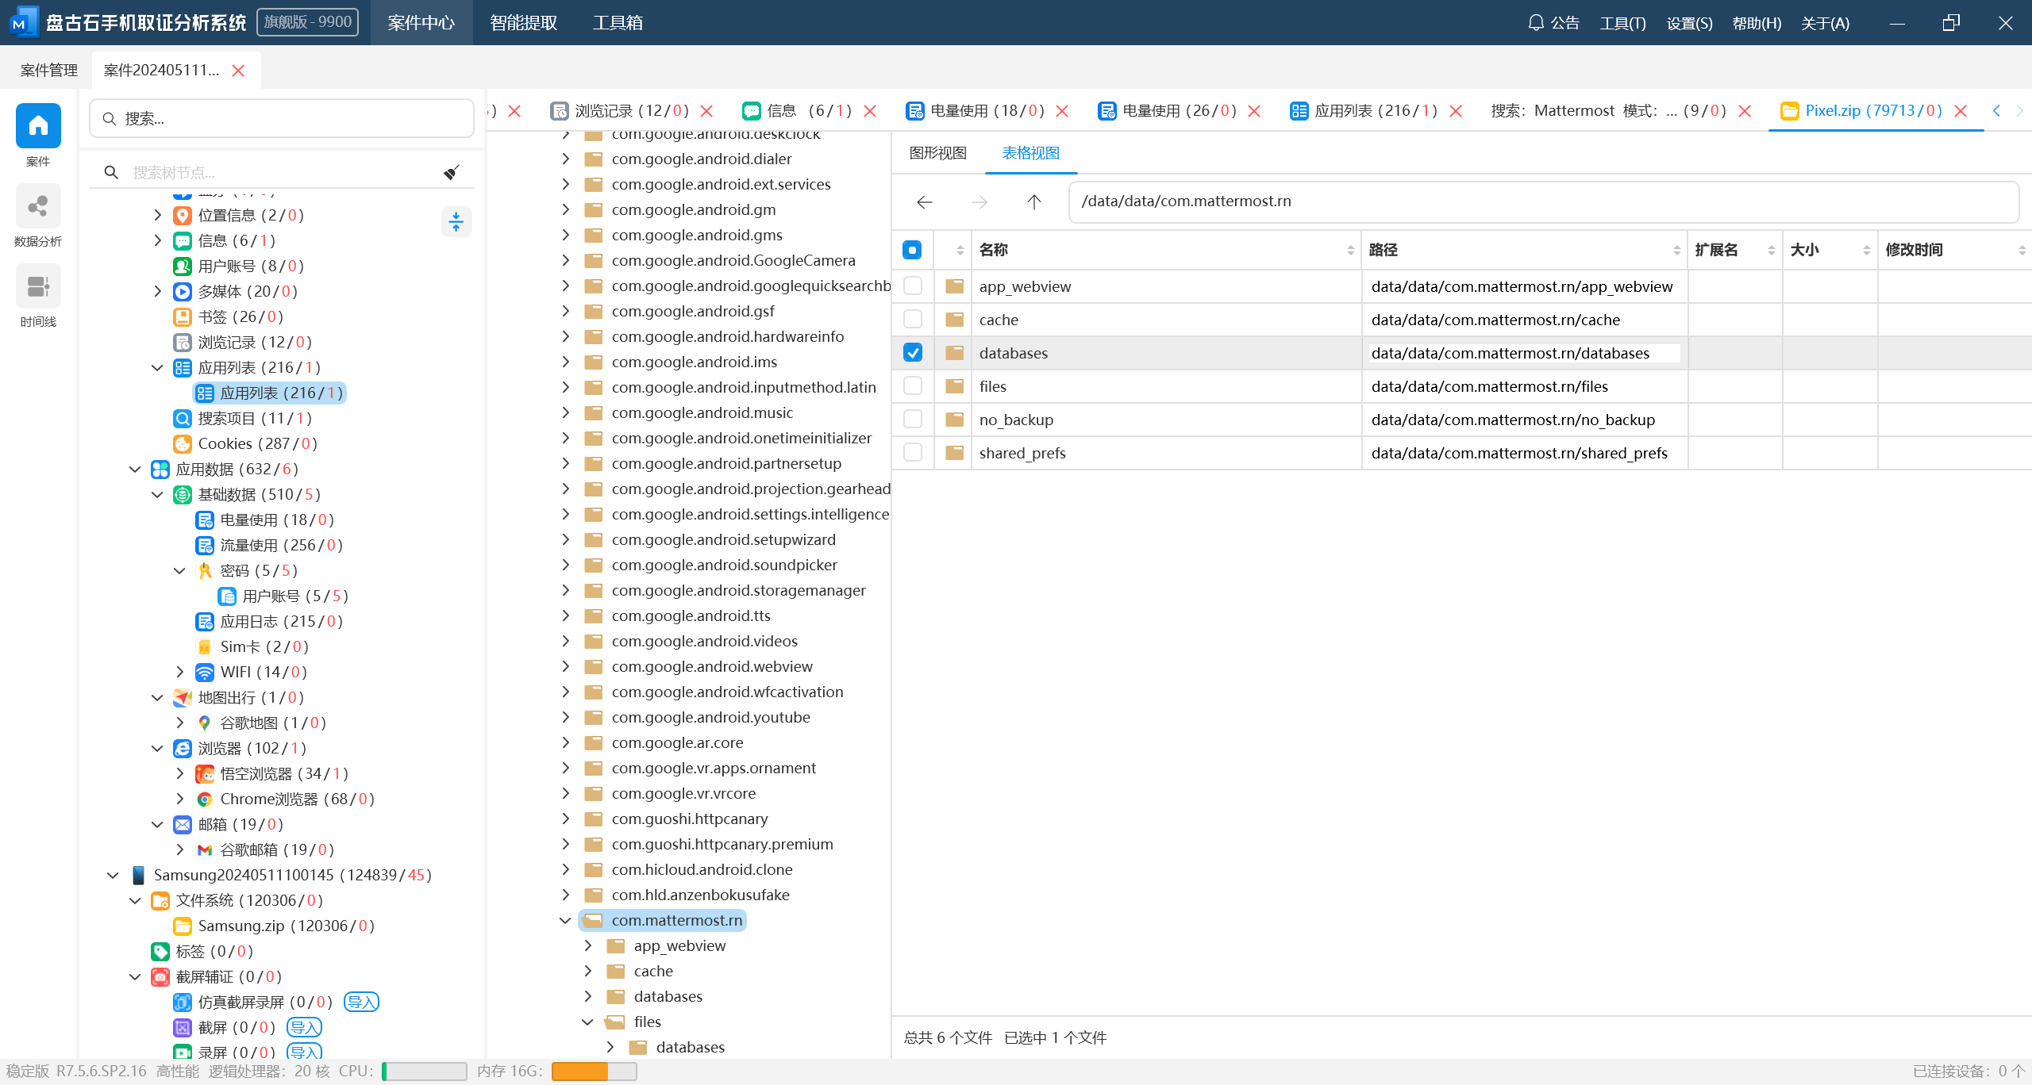Image resolution: width=2032 pixels, height=1085 pixels.
Task: Expand the WIFI tree node
Action: click(179, 672)
